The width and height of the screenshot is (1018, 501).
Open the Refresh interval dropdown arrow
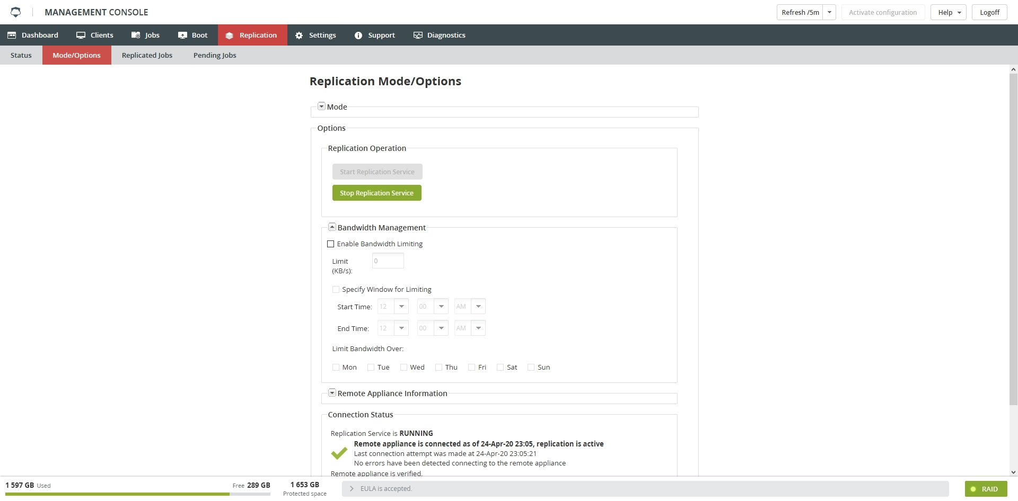(829, 12)
